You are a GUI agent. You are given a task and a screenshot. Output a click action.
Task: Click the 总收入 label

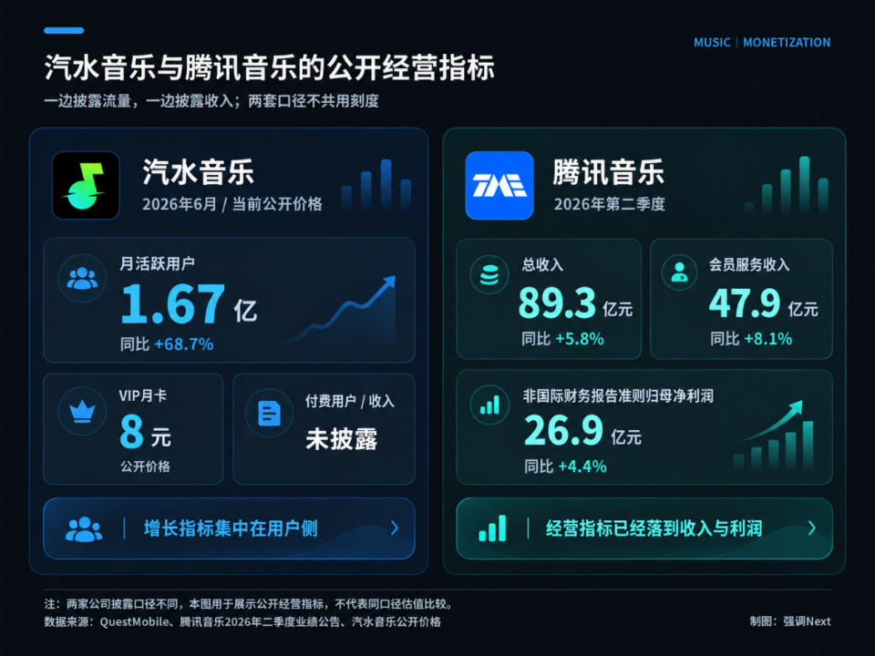[542, 264]
